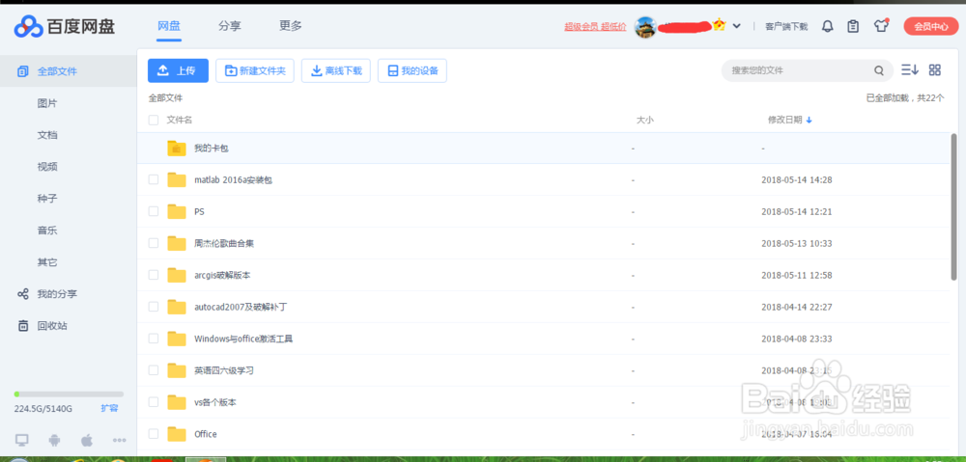This screenshot has width=966, height=462.
Task: Click the sort order icon
Action: pos(910,70)
